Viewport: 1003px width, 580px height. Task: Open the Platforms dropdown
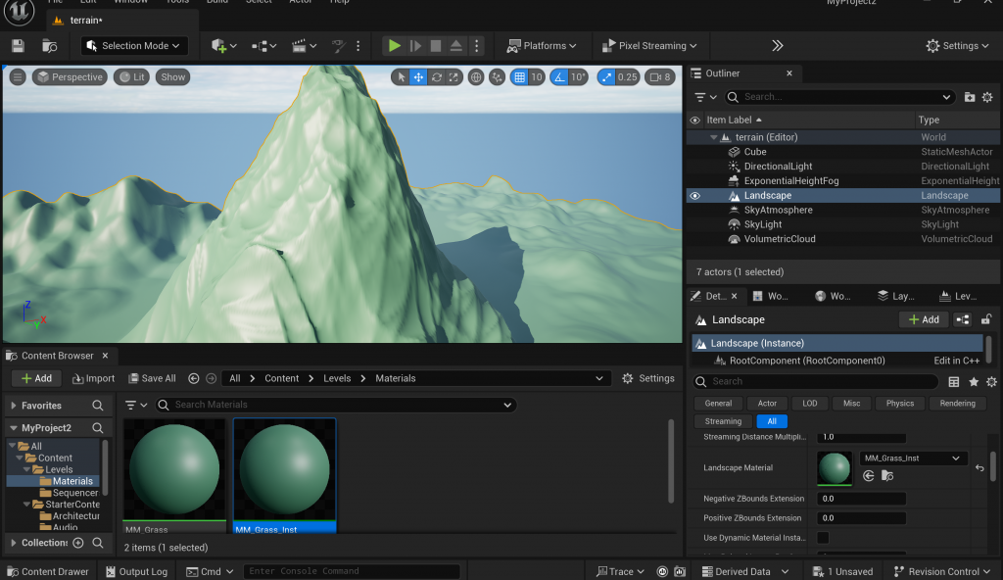point(541,45)
